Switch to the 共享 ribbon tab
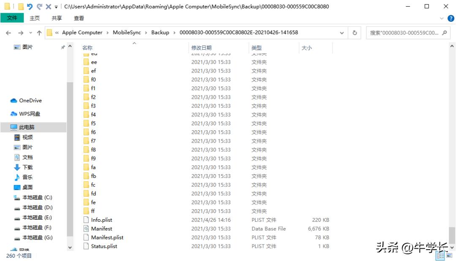Screen dimensions: 456x261 [56, 18]
